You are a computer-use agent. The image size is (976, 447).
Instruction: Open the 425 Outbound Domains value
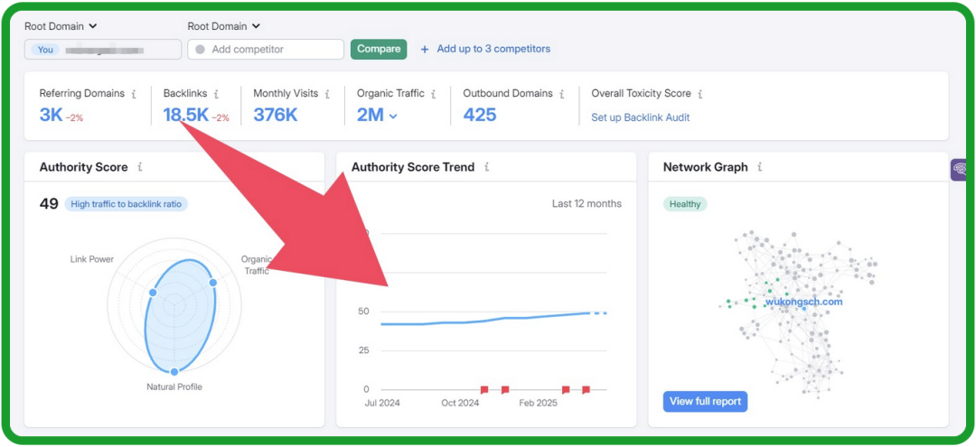click(x=479, y=115)
